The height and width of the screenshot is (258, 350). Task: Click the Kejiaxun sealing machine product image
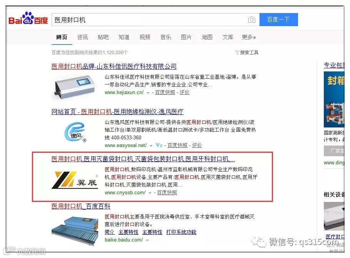coord(75,87)
